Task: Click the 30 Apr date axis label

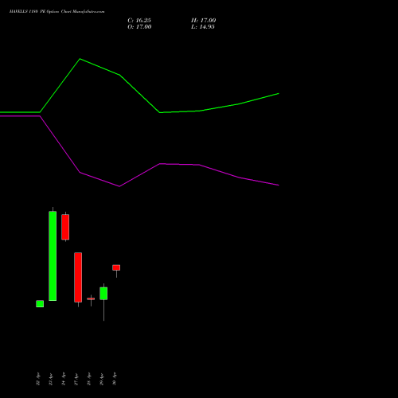Action: coord(115,379)
